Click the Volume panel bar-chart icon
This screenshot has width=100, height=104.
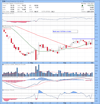click(x=3, y=64)
